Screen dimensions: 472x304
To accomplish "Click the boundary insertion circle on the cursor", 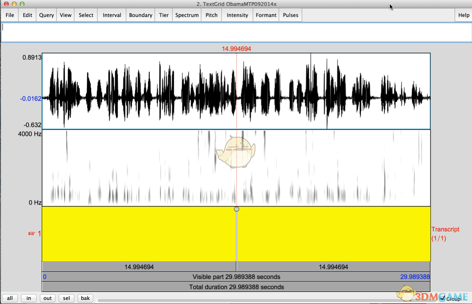I will pyautogui.click(x=236, y=209).
